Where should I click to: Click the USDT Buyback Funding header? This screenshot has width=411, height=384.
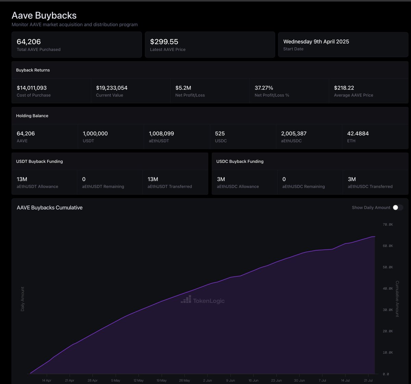[x=39, y=161]
